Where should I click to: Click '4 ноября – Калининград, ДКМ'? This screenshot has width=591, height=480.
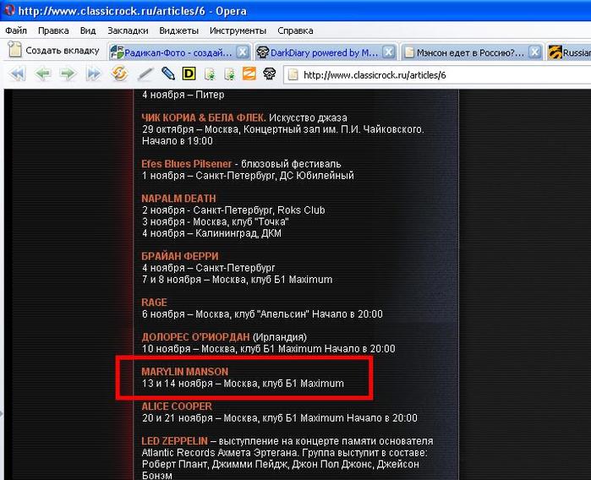point(211,233)
